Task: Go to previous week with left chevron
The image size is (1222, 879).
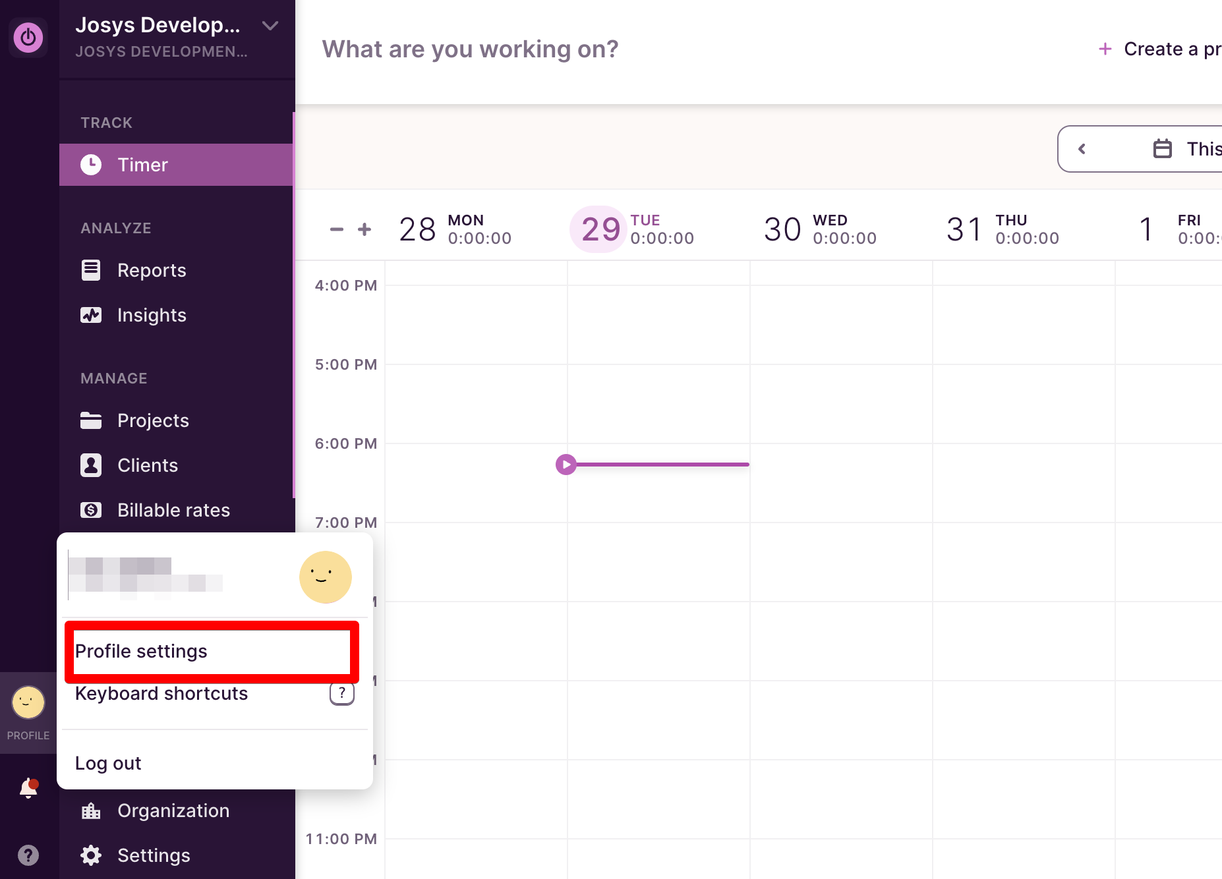Action: click(1082, 149)
